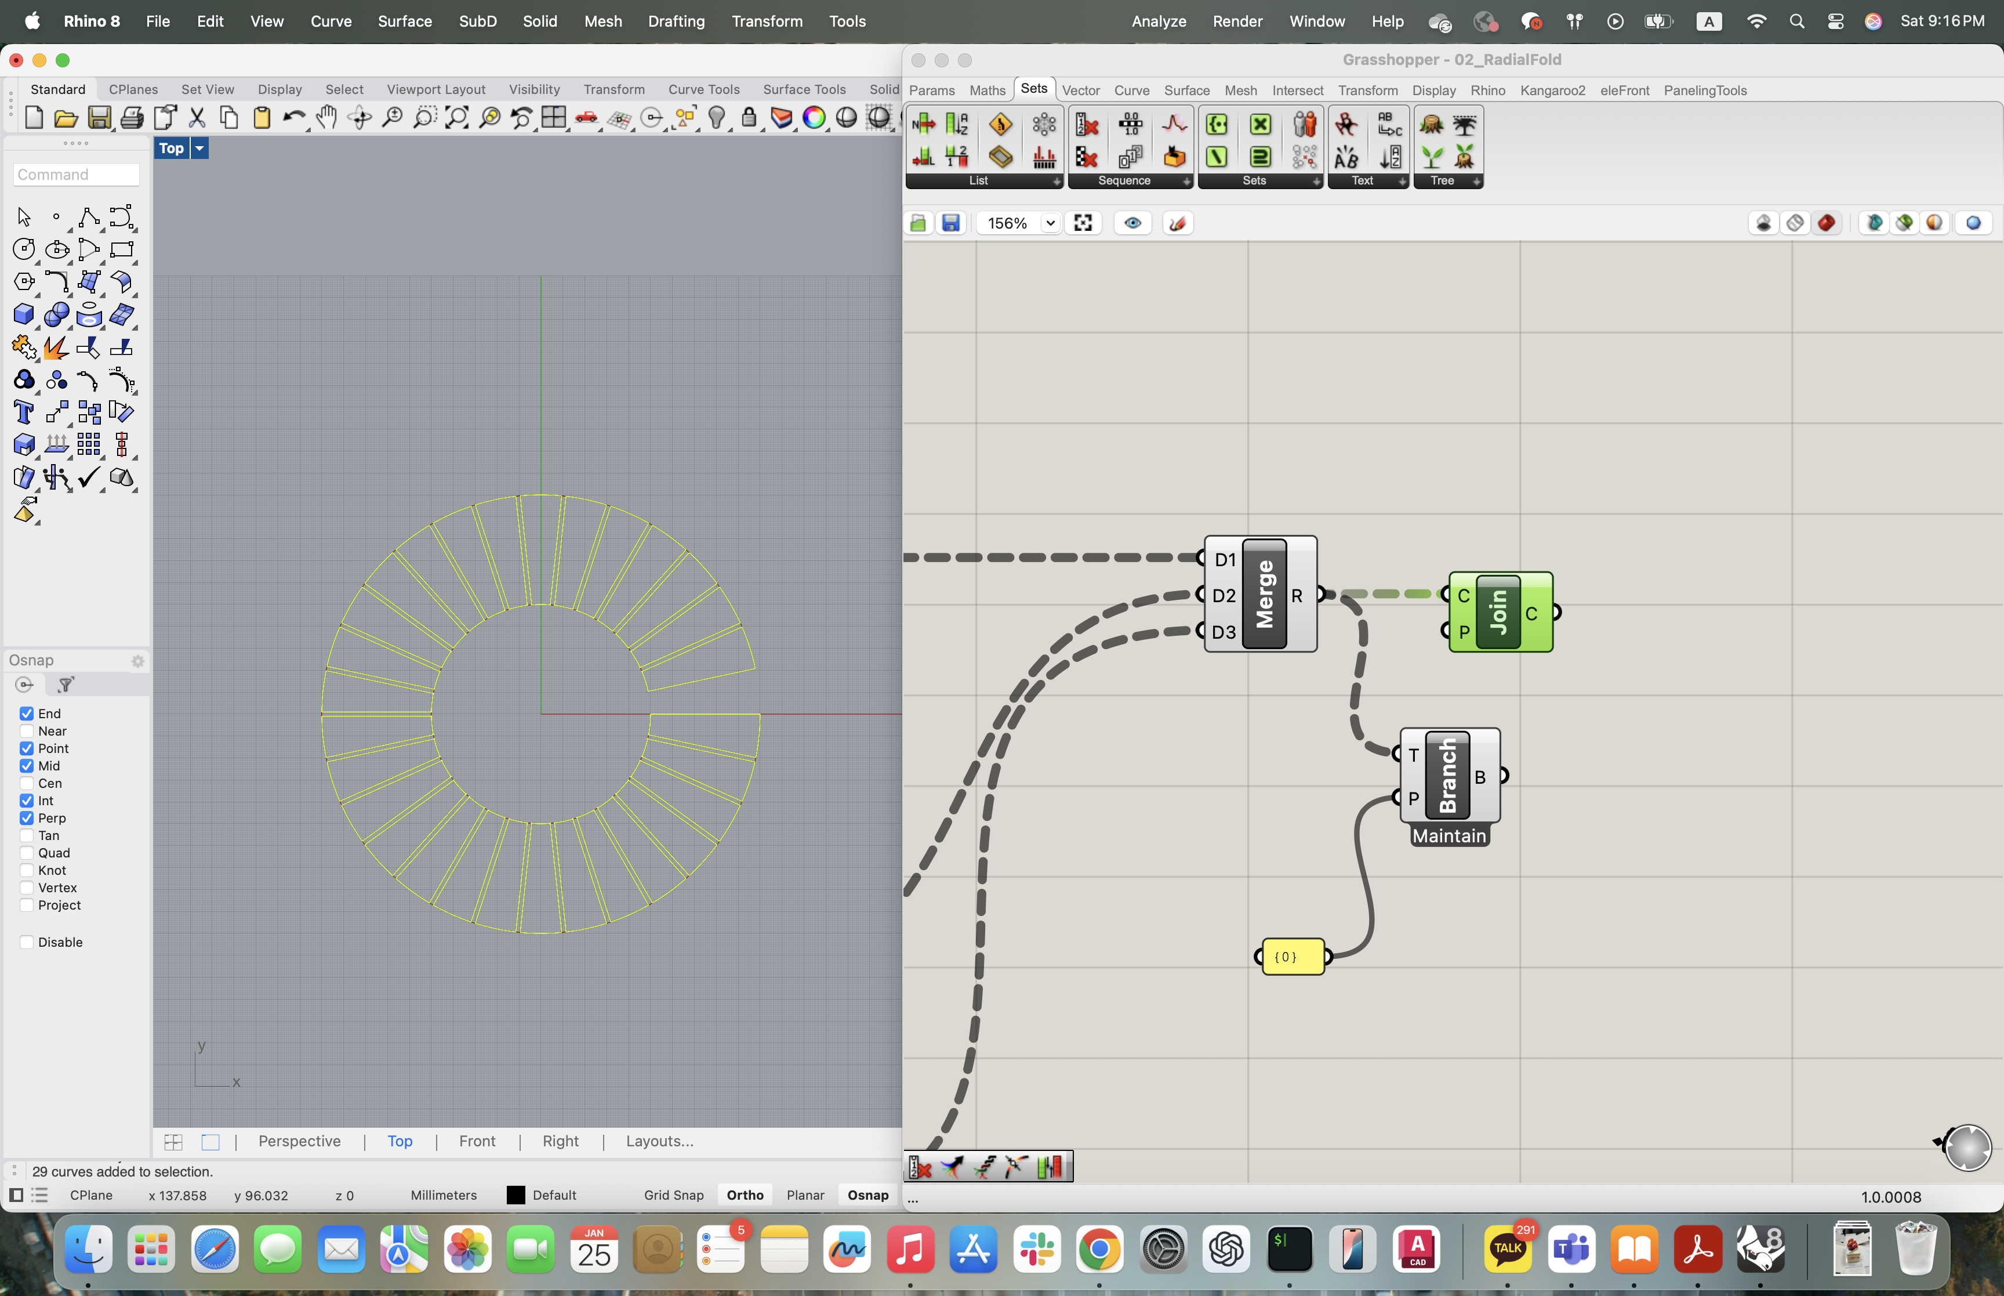Switch to the Perspective viewport tab

(x=299, y=1141)
